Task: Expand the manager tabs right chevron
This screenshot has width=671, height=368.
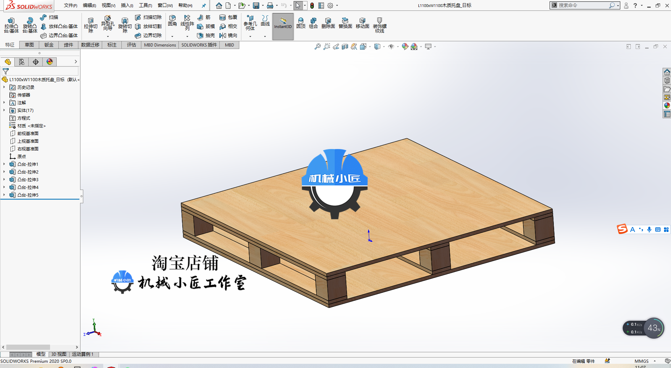Action: 76,62
